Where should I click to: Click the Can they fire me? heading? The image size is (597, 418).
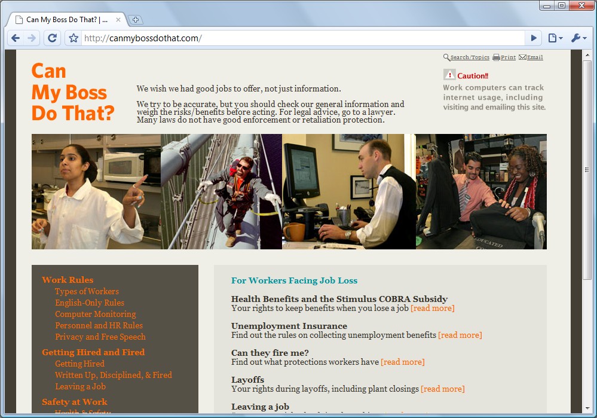click(270, 353)
